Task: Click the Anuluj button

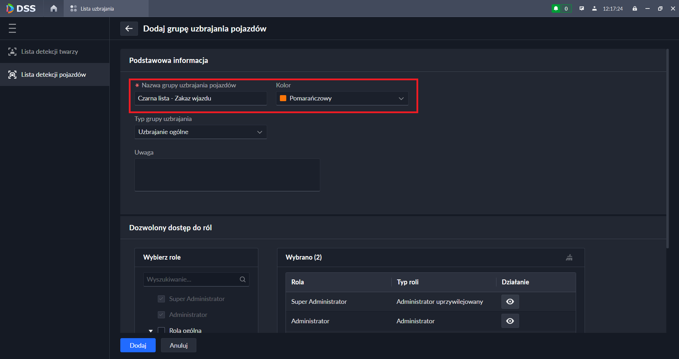Action: pos(178,345)
